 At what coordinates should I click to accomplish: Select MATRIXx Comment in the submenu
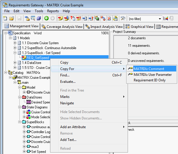[149, 69]
